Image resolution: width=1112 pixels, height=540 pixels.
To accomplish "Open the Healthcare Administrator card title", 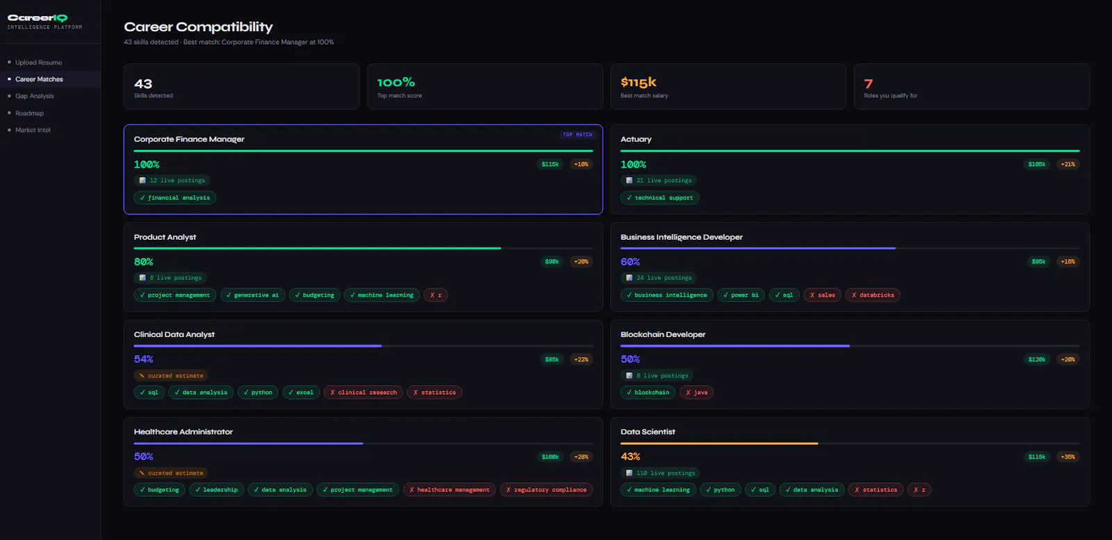I will [183, 432].
